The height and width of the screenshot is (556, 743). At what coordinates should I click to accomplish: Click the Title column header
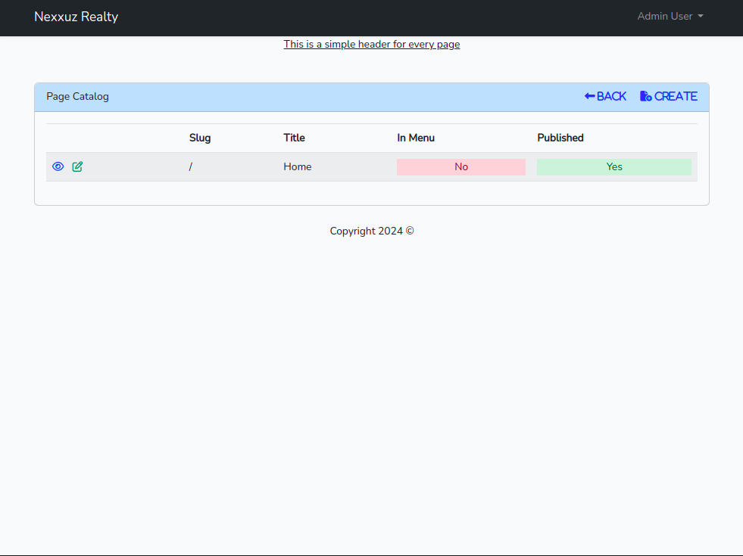pos(294,138)
